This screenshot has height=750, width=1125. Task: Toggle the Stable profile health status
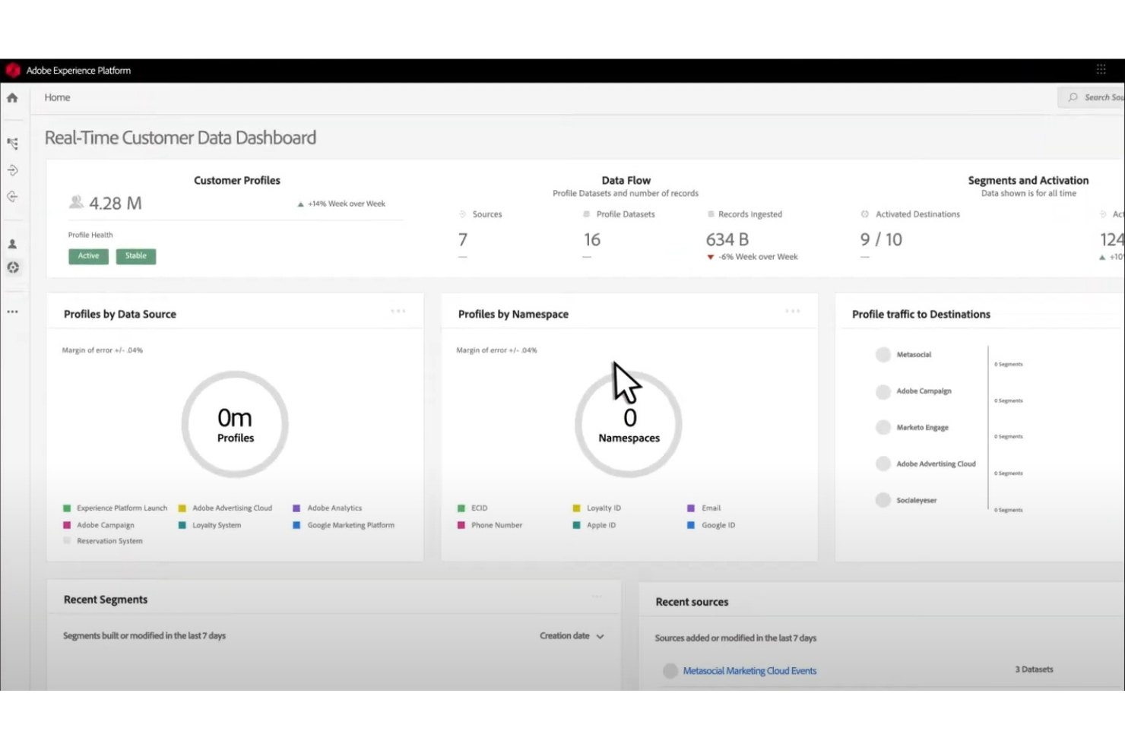click(135, 256)
